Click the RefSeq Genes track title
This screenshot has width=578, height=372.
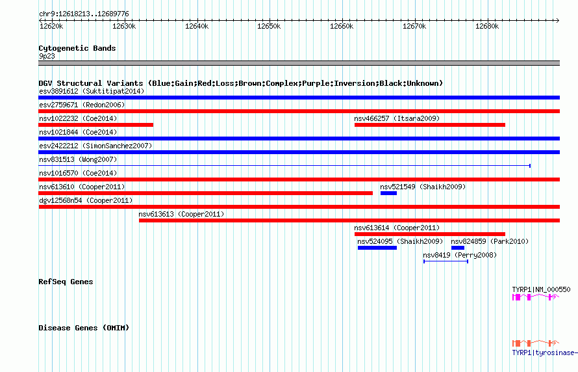66,282
